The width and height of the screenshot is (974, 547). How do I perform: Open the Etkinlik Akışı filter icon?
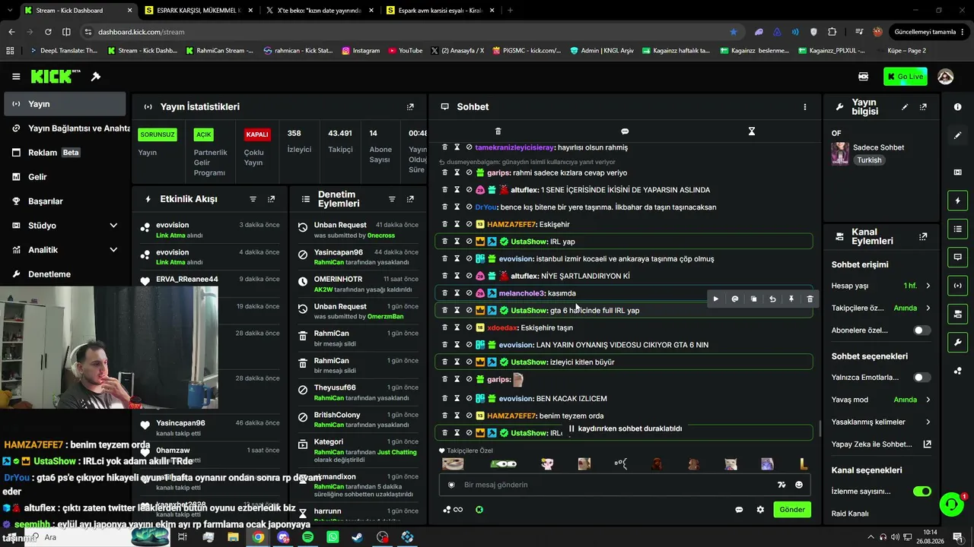pos(253,199)
